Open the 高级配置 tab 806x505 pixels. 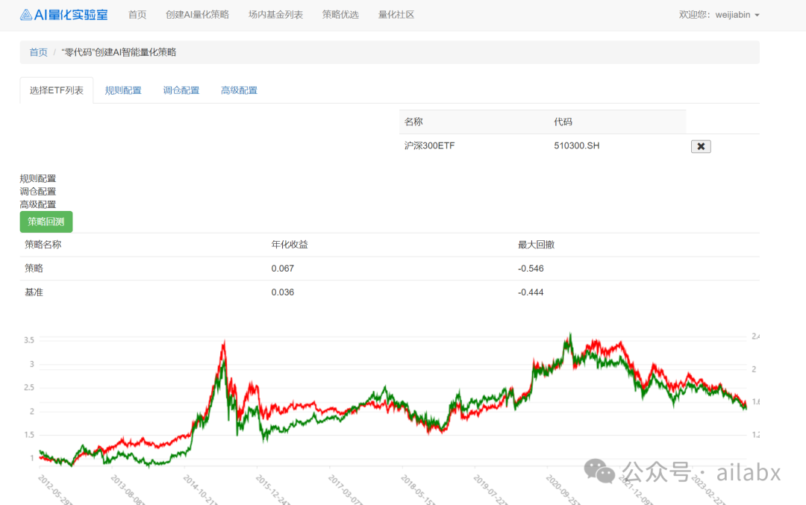click(x=239, y=90)
